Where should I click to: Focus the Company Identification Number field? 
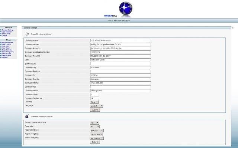coord(120,52)
